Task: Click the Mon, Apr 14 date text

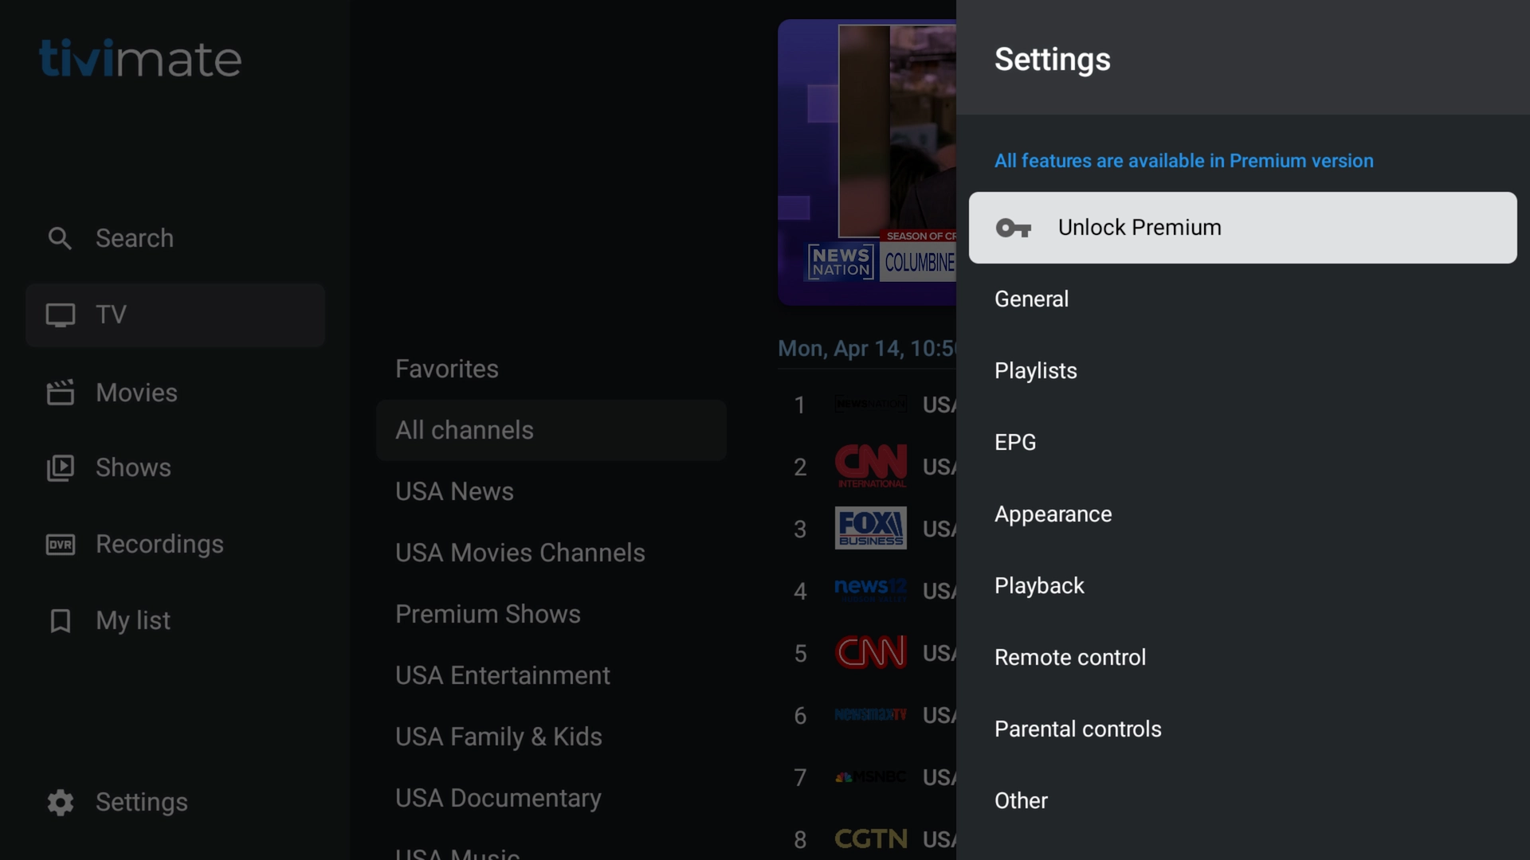Action: (x=867, y=349)
